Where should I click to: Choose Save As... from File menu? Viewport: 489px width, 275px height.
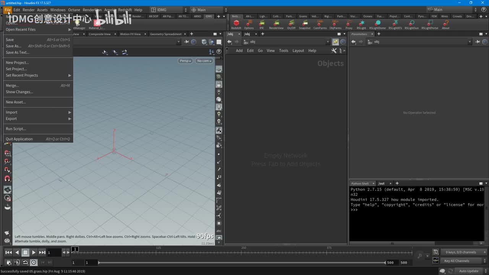click(13, 46)
